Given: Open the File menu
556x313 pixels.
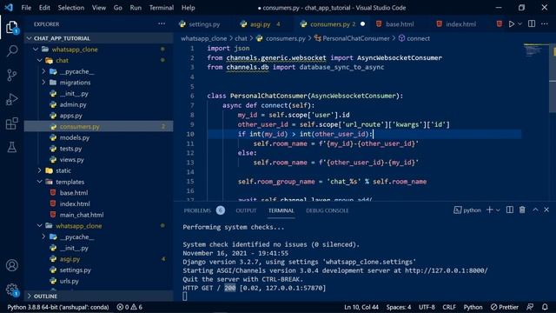Looking at the screenshot, I should coord(26,8).
